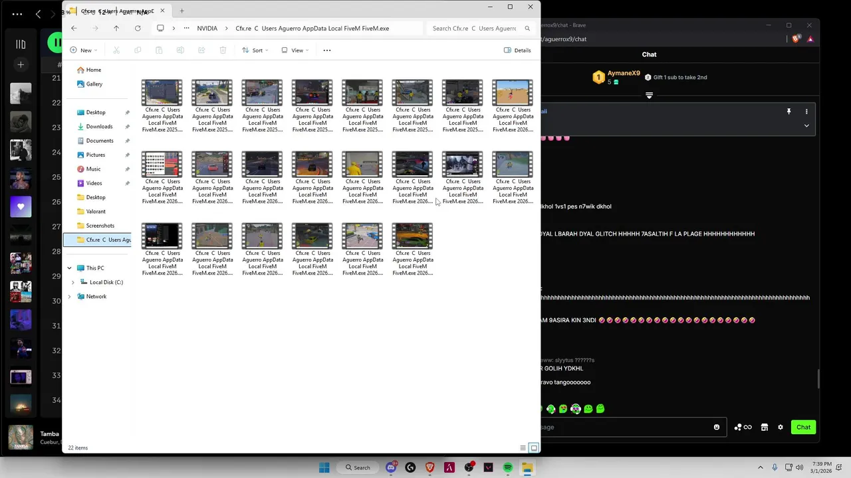Viewport: 851px width, 478px height.
Task: Expand the hidden breadcrumb path ellipsis
Action: click(x=187, y=29)
